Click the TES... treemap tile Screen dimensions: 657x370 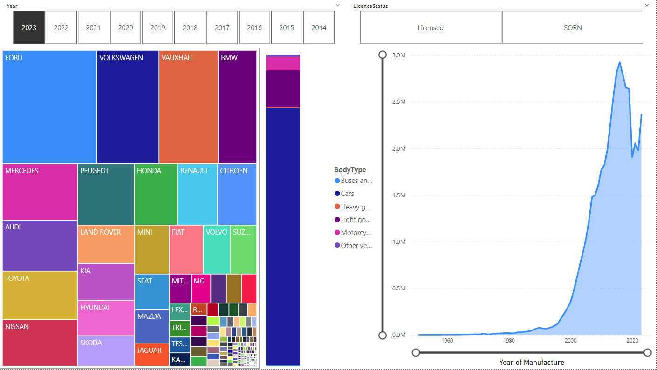click(x=180, y=344)
